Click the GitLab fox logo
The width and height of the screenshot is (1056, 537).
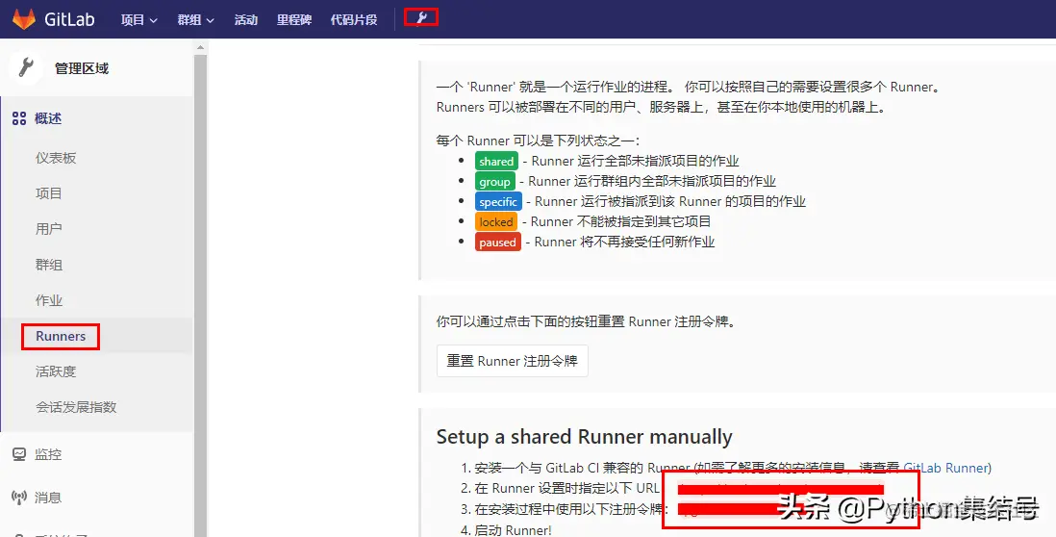[24, 19]
